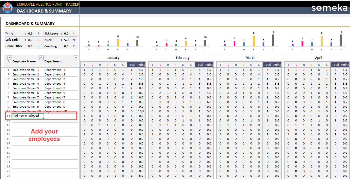Click the Tardy point value 0,5 cell
The image size is (350, 179).
(x=30, y=33)
